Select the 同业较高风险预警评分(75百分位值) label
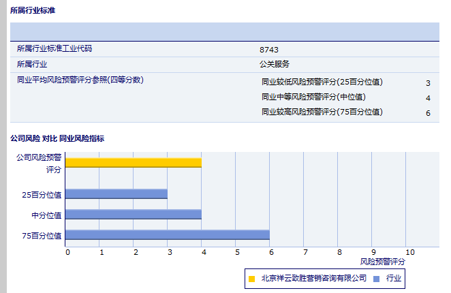Image resolution: width=451 pixels, height=293 pixels. click(x=322, y=112)
